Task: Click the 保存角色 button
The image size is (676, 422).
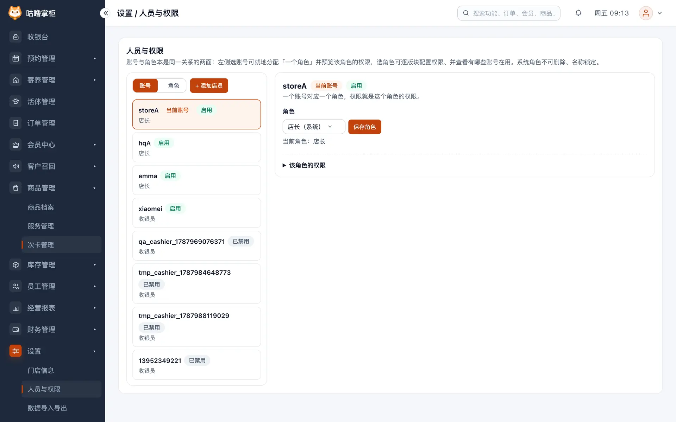Action: [364, 127]
